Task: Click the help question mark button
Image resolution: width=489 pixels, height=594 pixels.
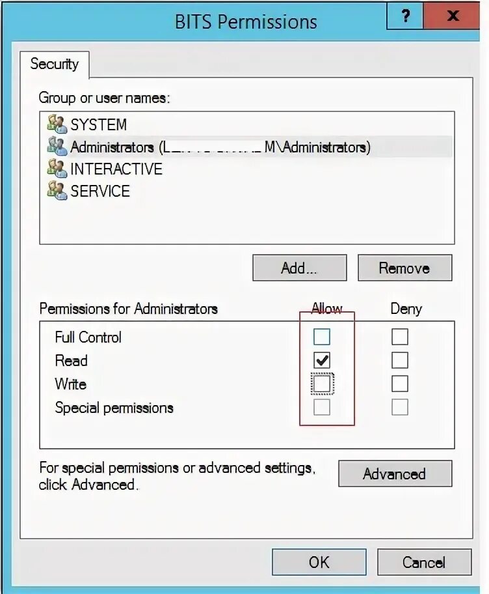Action: point(405,16)
